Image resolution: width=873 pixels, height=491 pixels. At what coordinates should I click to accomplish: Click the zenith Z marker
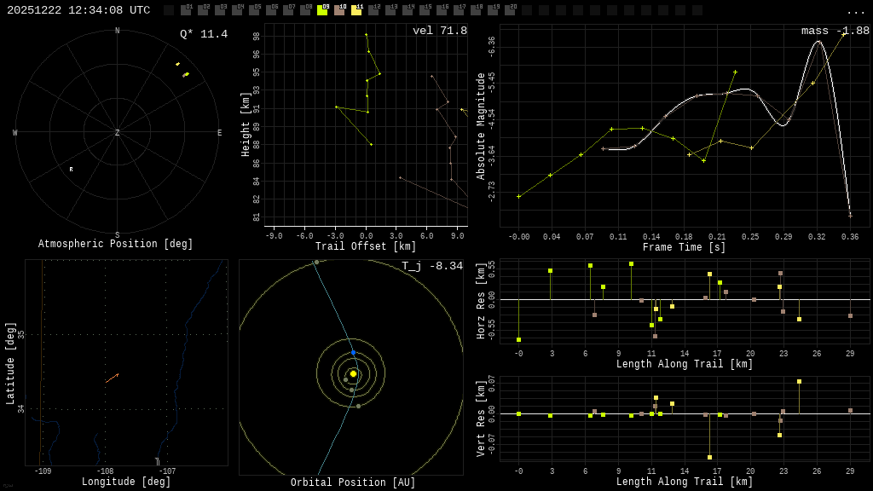(117, 132)
